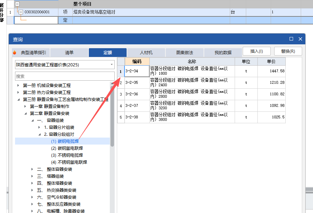Viewport: 313px width, 213px height.
Task: Click the price cell 1025.5
Action: pos(271,117)
